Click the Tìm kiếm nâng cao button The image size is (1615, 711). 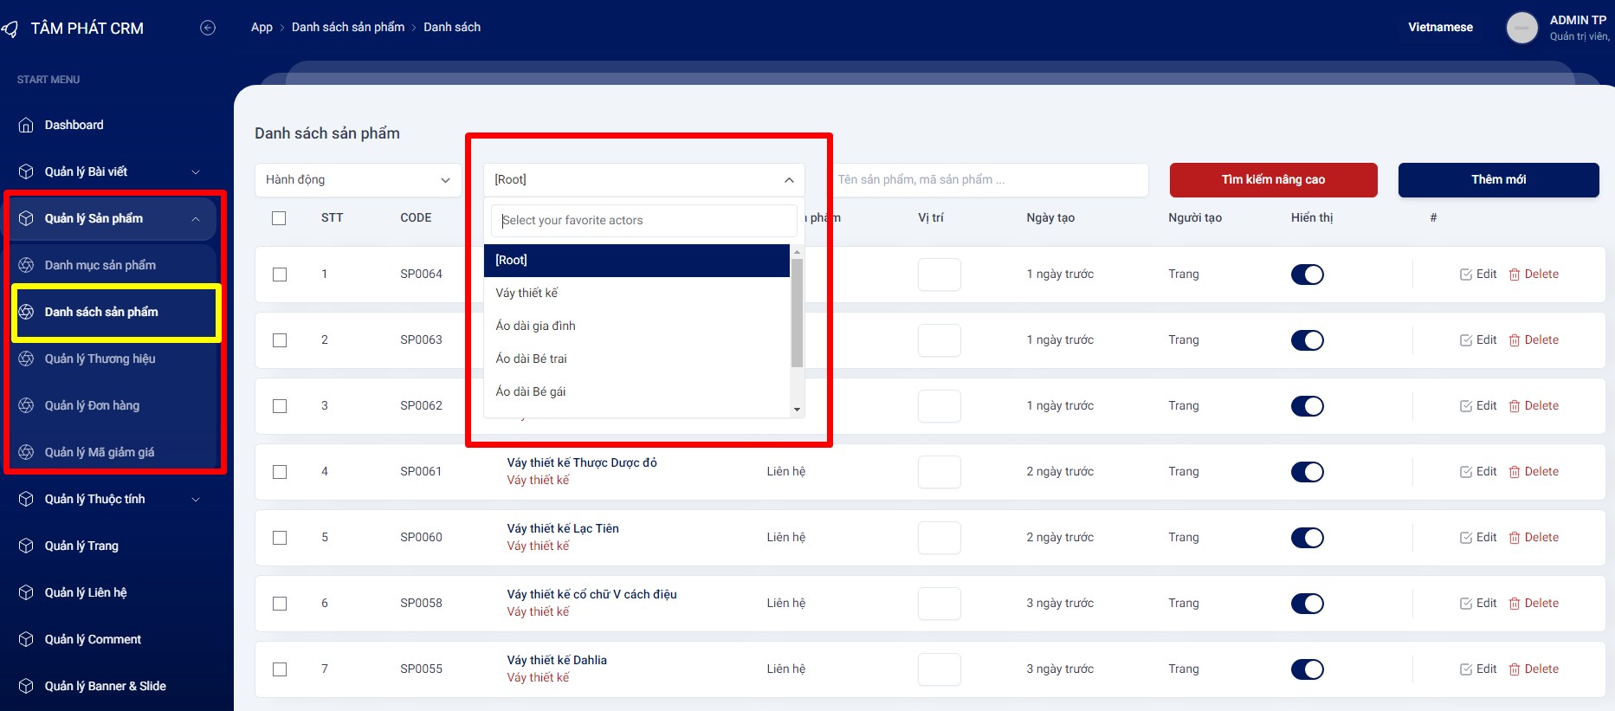click(1273, 180)
